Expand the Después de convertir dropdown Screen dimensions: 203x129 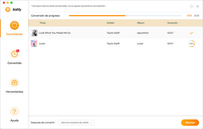pyautogui.click(x=76, y=123)
